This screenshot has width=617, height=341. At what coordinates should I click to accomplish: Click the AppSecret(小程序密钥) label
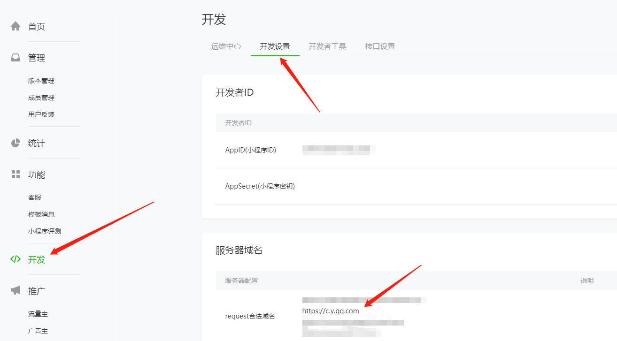pyautogui.click(x=260, y=186)
